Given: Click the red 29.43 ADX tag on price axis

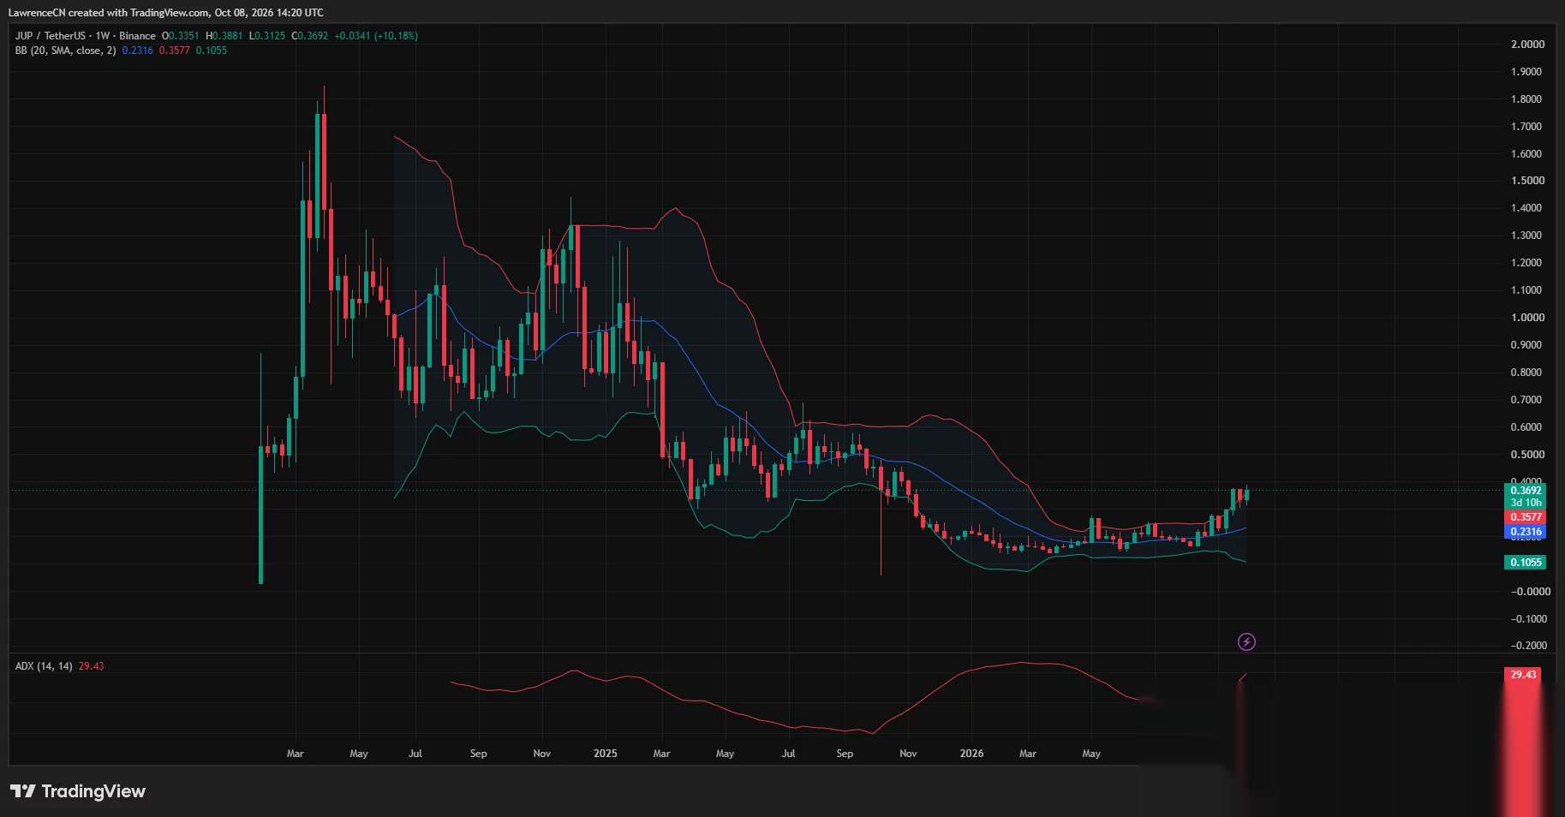Looking at the screenshot, I should pos(1523,675).
